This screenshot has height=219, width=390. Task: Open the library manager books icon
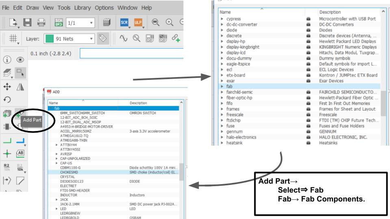tap(107, 23)
